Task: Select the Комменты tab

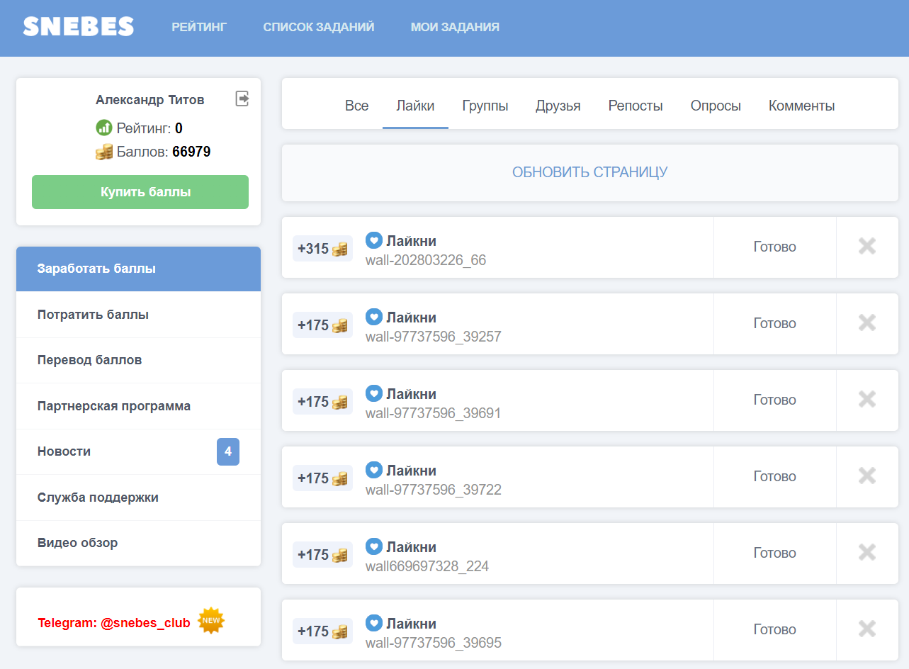Action: 802,106
